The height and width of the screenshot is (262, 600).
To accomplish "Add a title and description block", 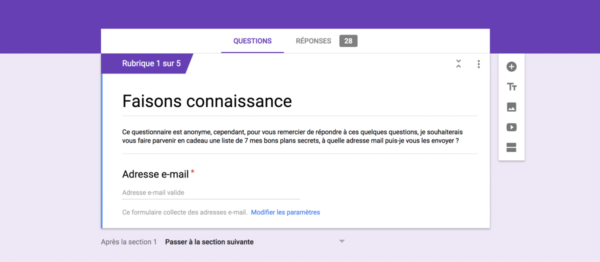I will [x=511, y=87].
